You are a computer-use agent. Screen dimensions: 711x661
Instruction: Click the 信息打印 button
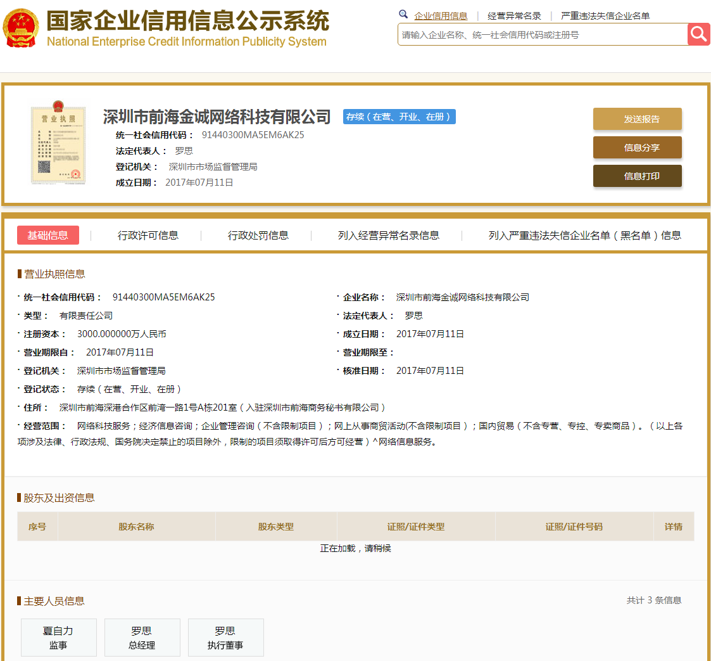637,176
